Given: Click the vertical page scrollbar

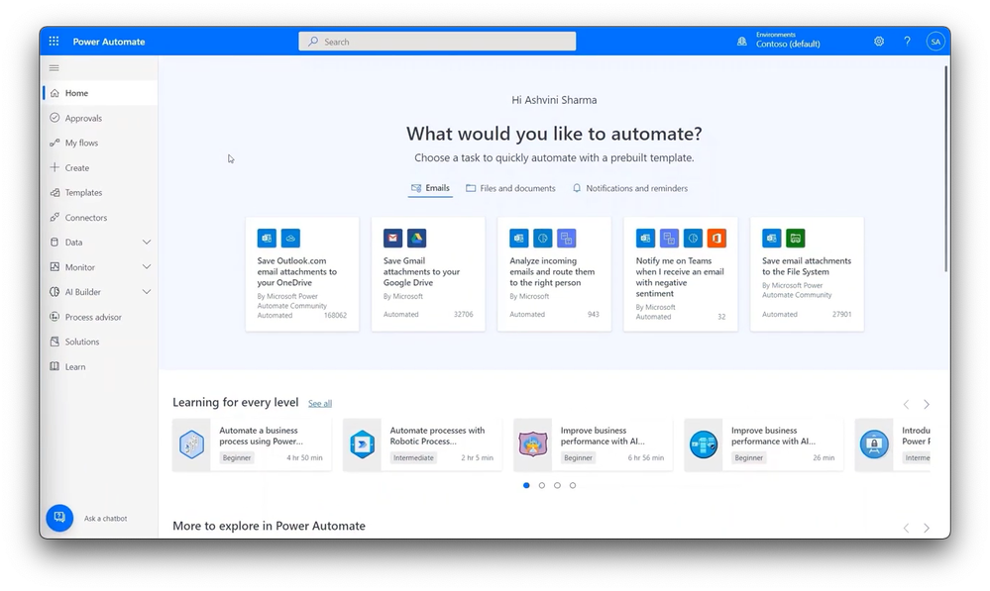Looking at the screenshot, I should click(945, 169).
